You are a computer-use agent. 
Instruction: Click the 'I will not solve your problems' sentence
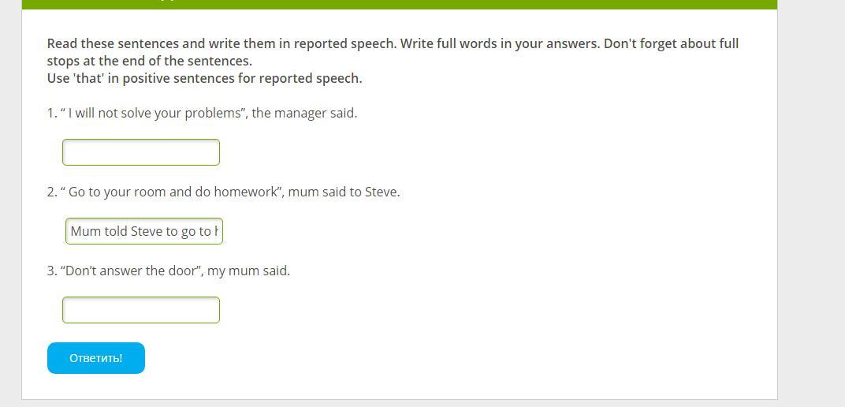pyautogui.click(x=156, y=113)
